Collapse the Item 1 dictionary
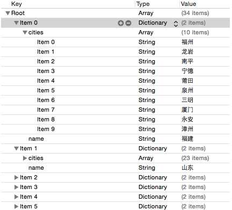Image resolution: width=232 pixels, height=210 pixels. point(16,149)
